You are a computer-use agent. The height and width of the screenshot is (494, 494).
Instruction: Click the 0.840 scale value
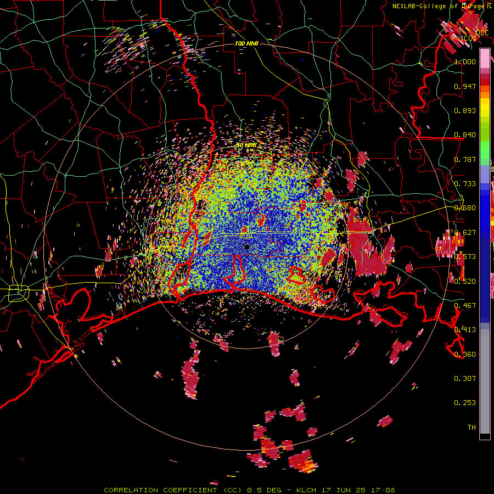[465, 135]
